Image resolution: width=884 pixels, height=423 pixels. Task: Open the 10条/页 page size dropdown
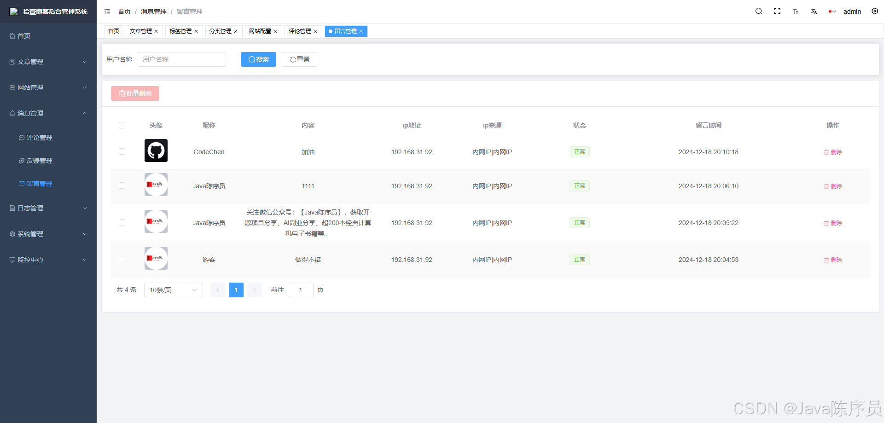point(173,290)
